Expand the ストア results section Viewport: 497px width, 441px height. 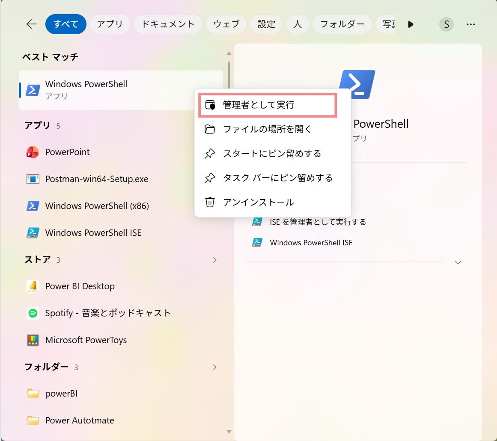[214, 260]
